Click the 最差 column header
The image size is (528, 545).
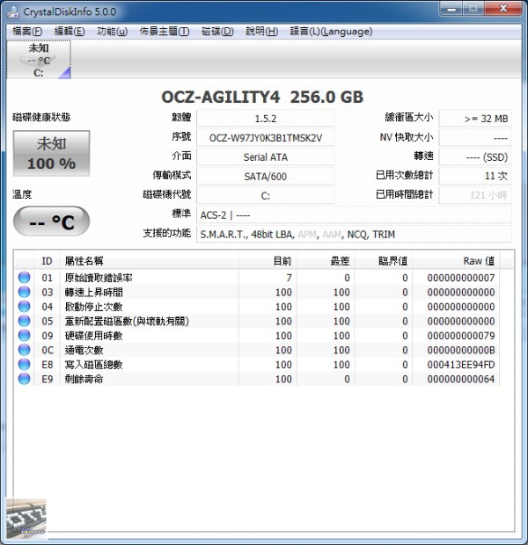[x=326, y=261]
